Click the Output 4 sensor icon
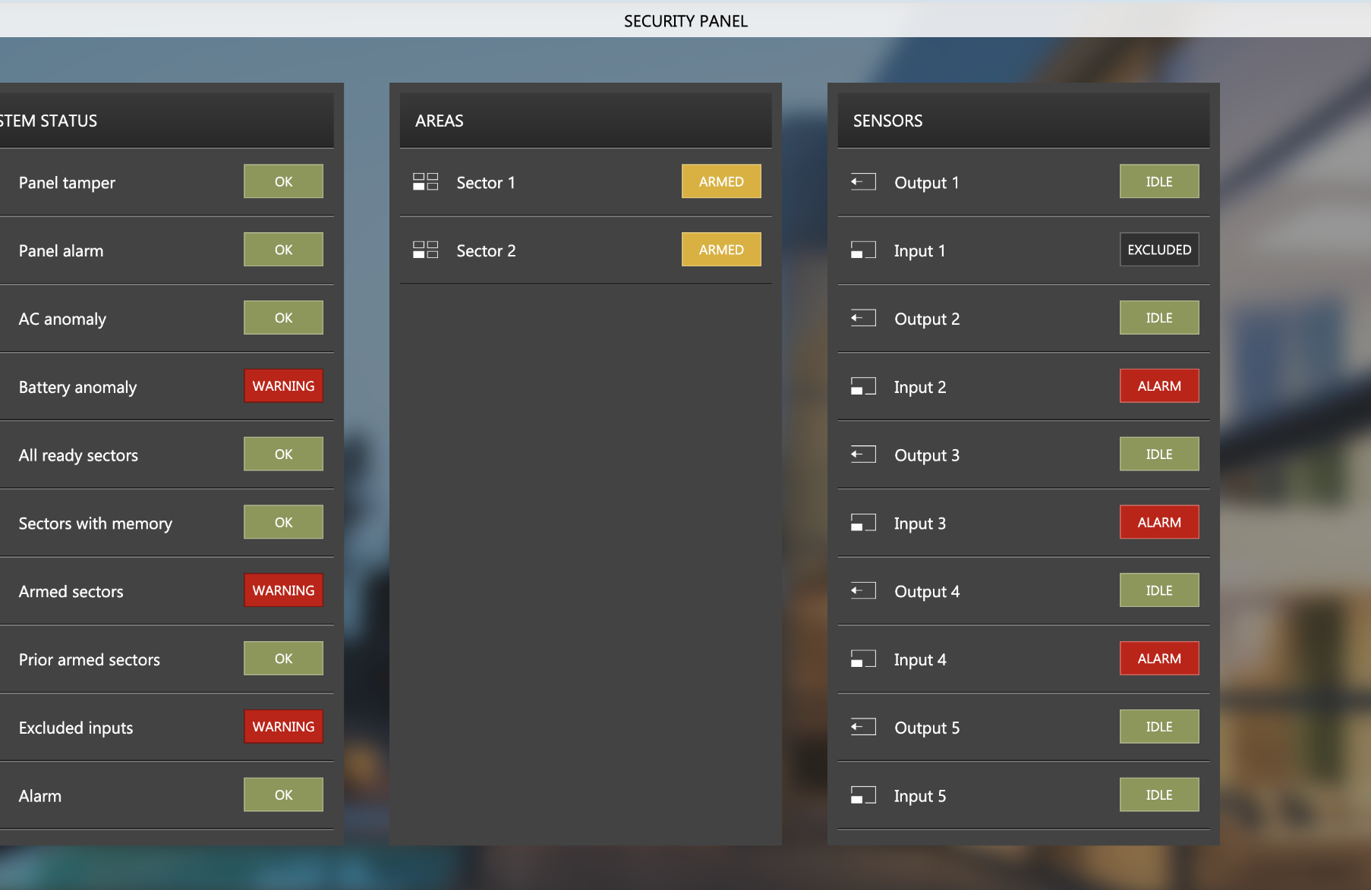Image resolution: width=1371 pixels, height=890 pixels. point(863,591)
